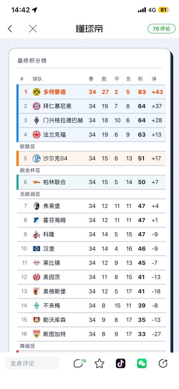Tap the Hamburg club badge

(x=37, y=249)
